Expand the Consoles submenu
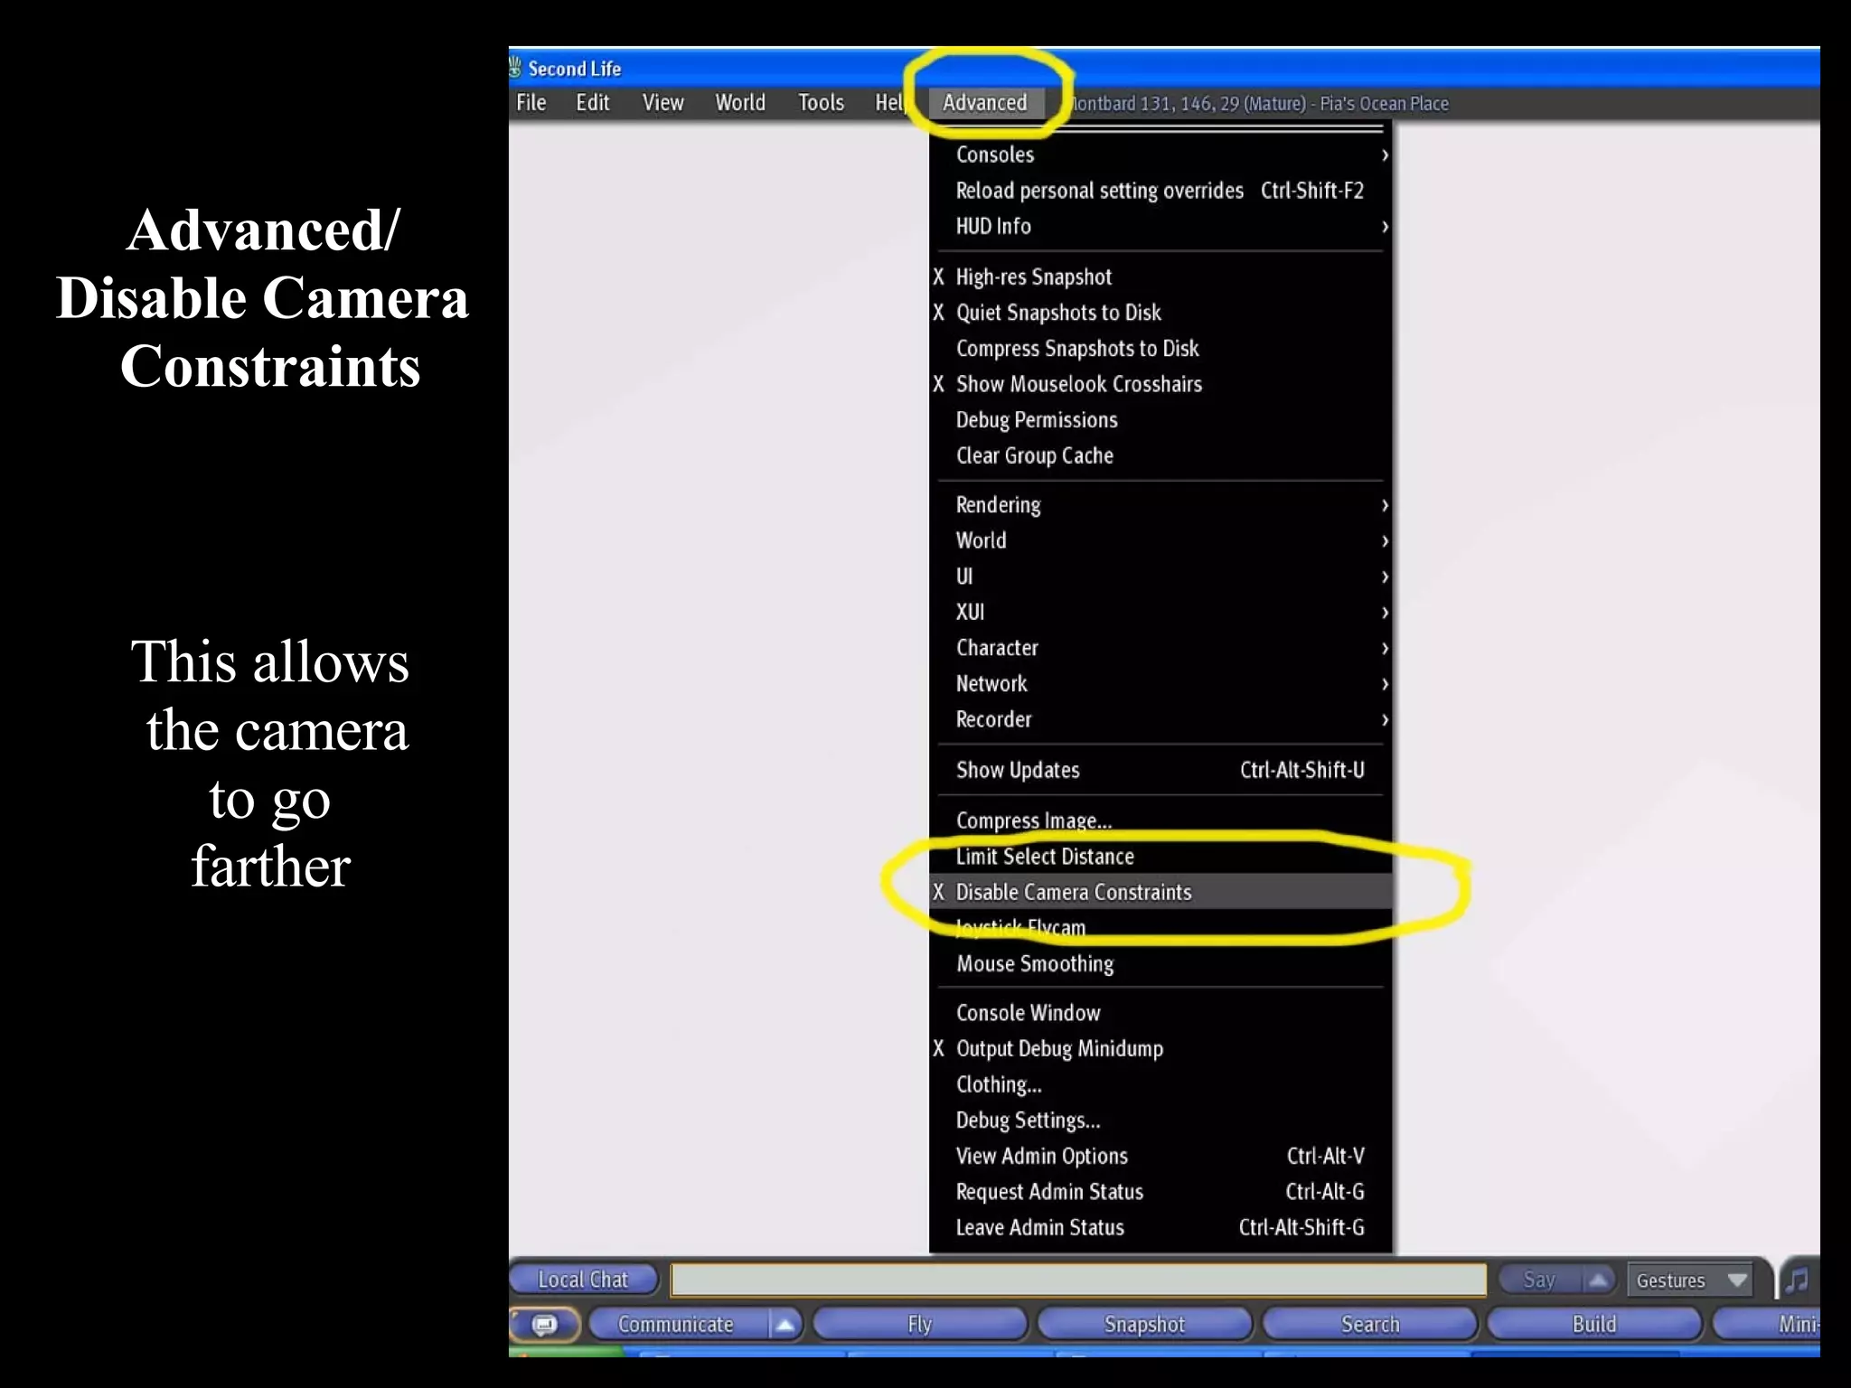 tap(1160, 155)
